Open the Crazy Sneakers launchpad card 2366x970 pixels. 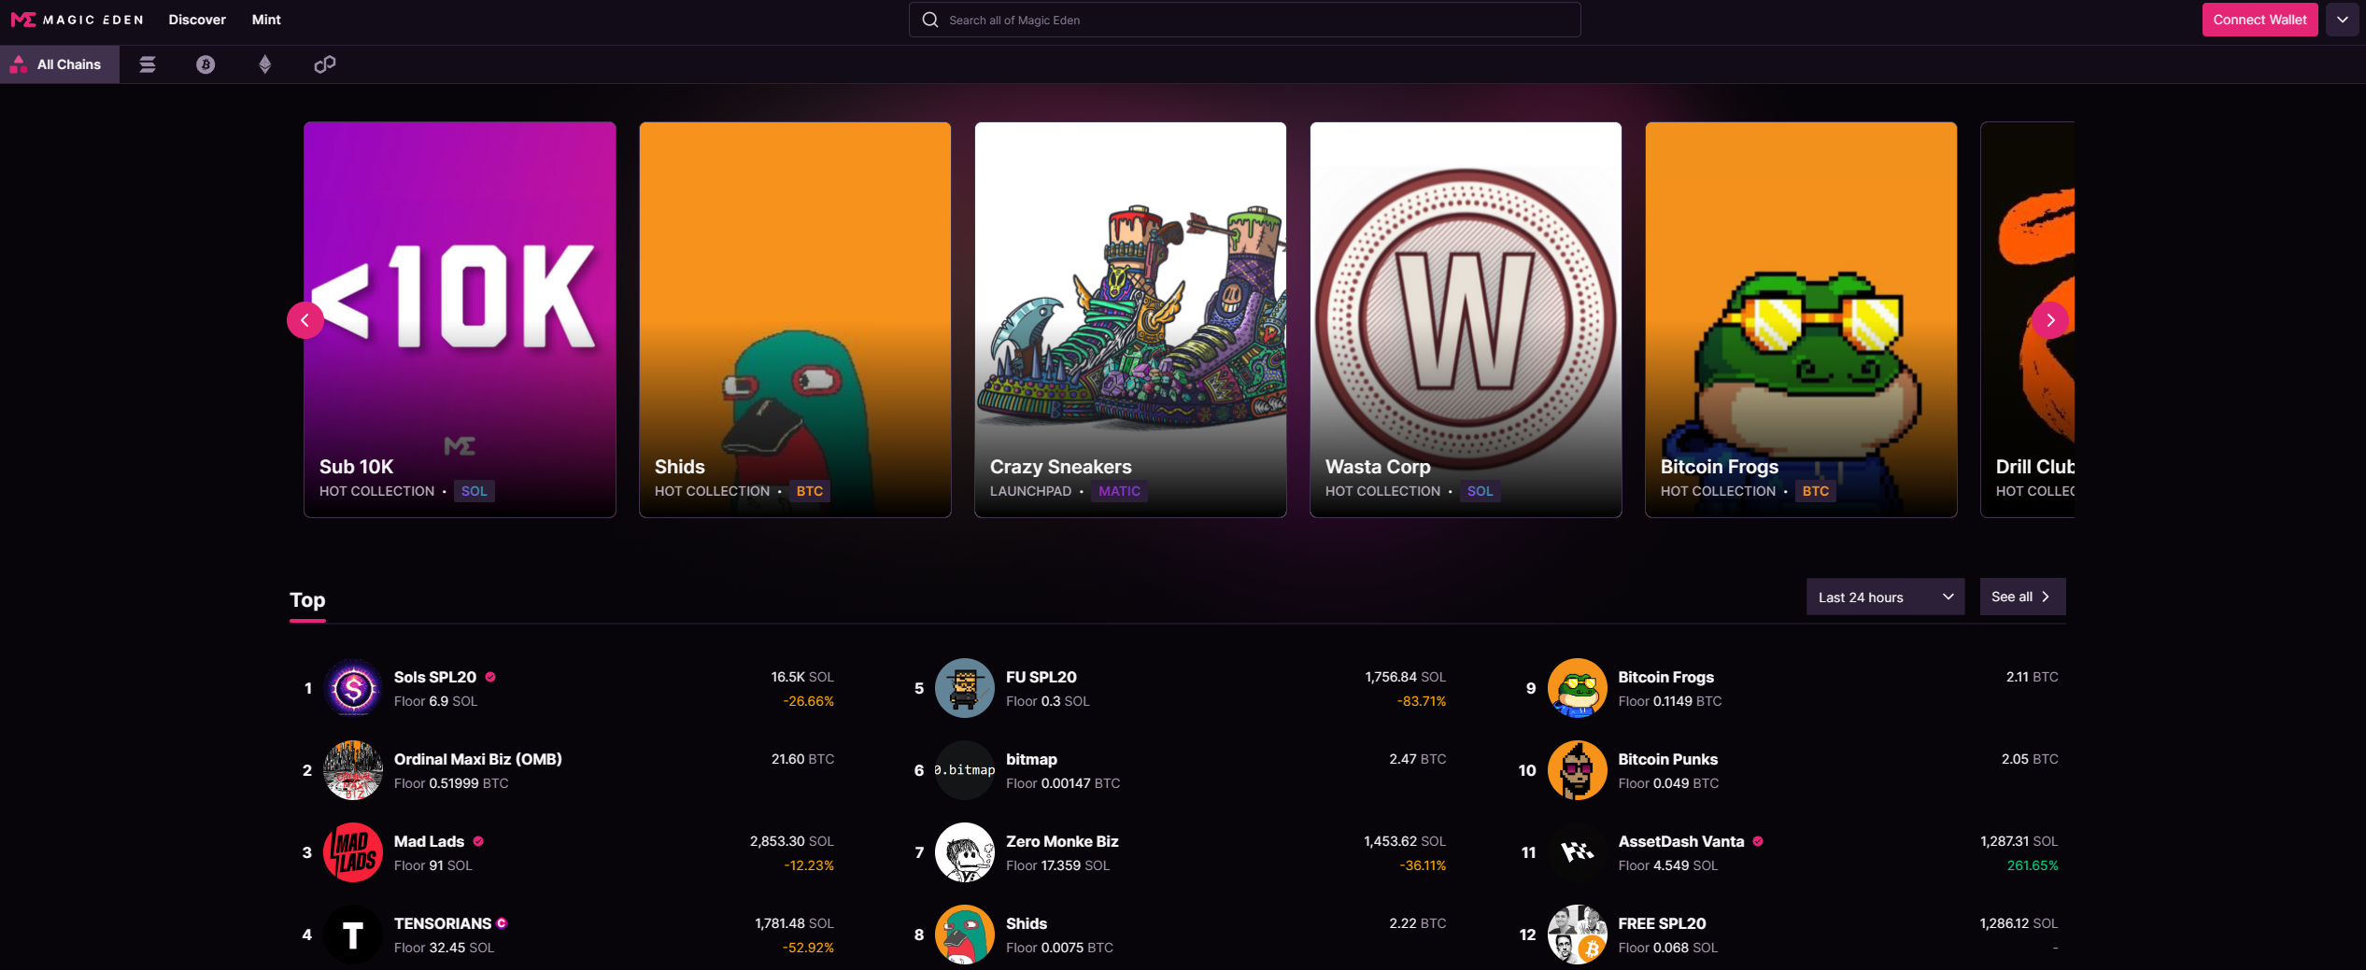pyautogui.click(x=1130, y=319)
